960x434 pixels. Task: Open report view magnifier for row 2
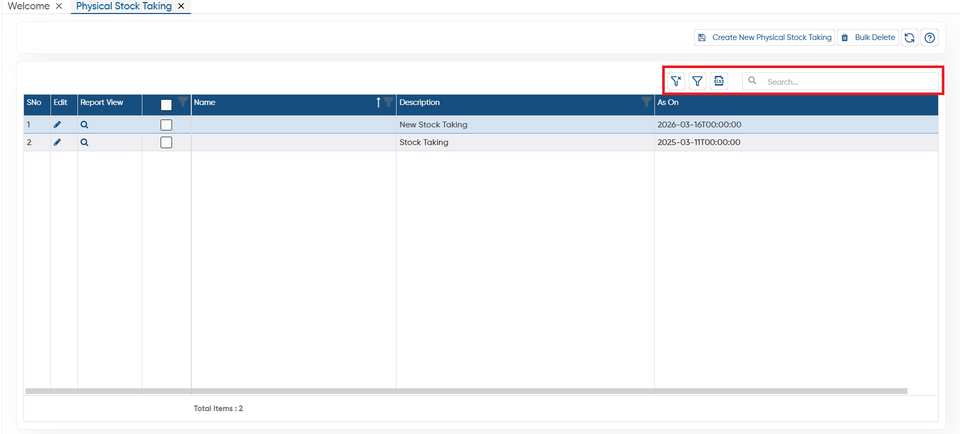(84, 142)
